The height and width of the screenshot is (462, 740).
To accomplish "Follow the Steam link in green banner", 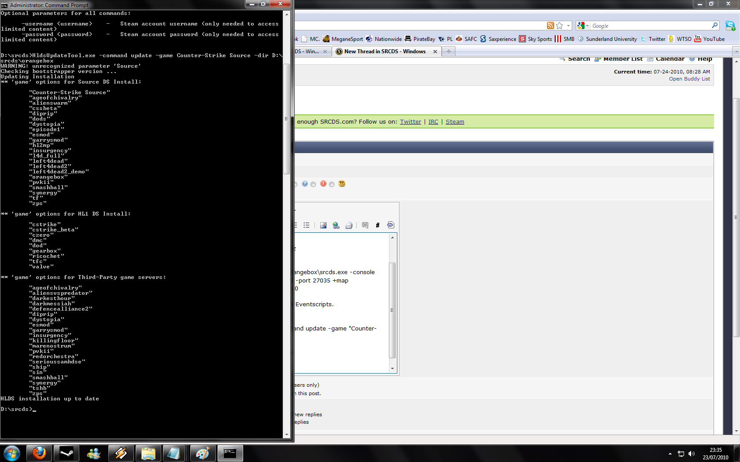I will coord(455,122).
